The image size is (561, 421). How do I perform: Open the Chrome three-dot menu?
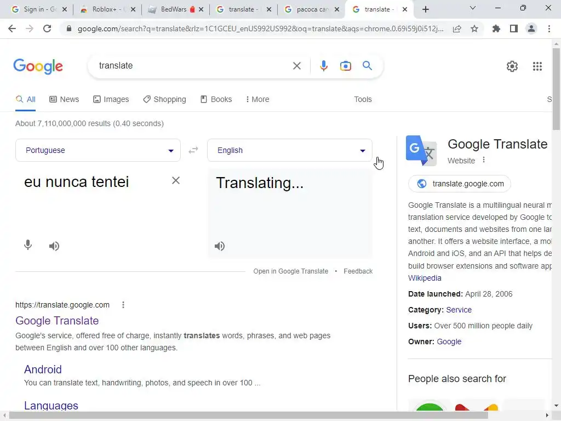coord(549,29)
